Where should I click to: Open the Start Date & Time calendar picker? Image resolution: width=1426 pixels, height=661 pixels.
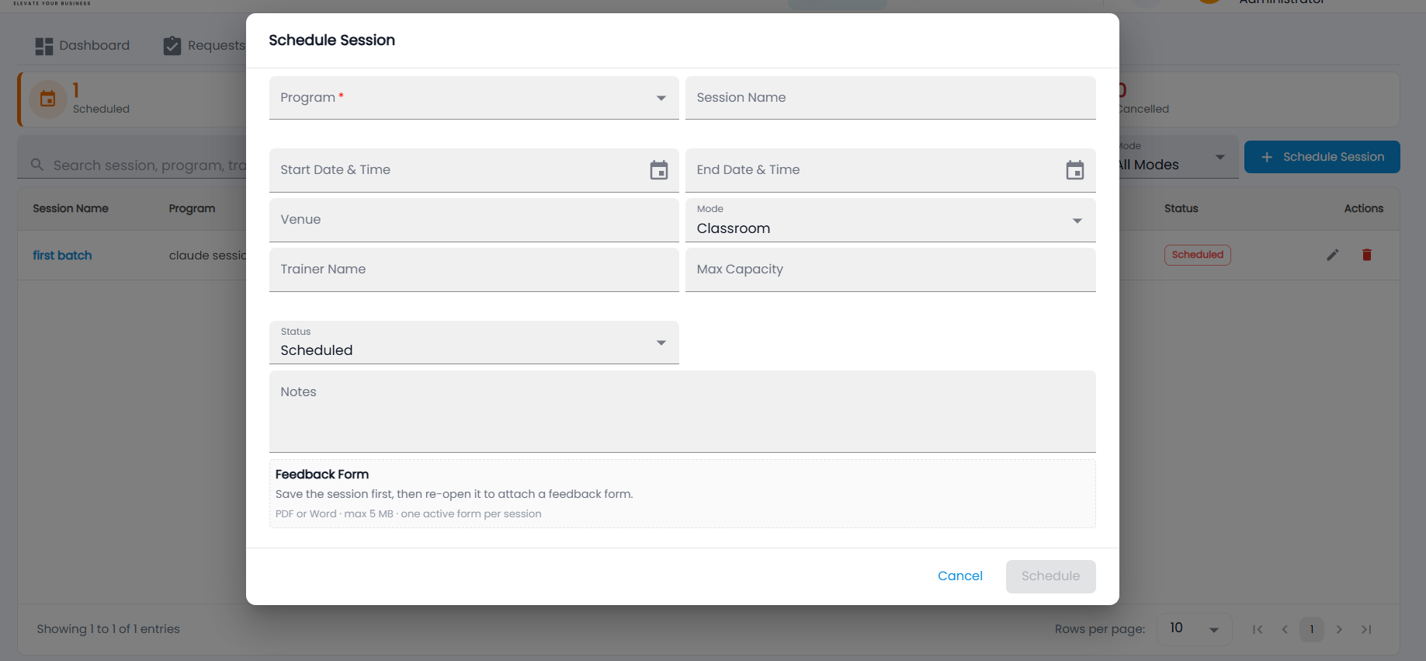pos(659,170)
